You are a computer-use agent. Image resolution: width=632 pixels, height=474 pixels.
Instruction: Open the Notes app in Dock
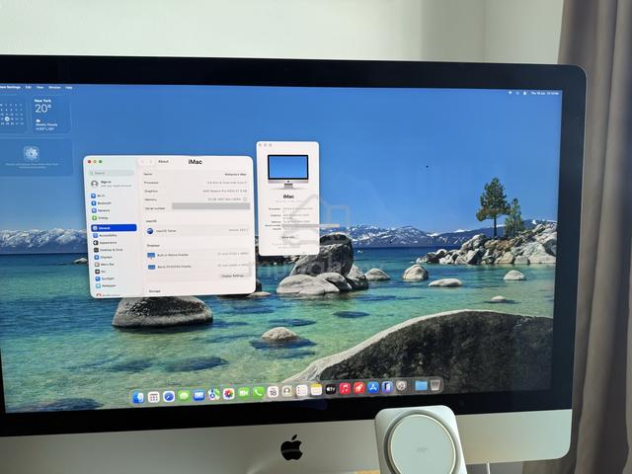(x=316, y=389)
